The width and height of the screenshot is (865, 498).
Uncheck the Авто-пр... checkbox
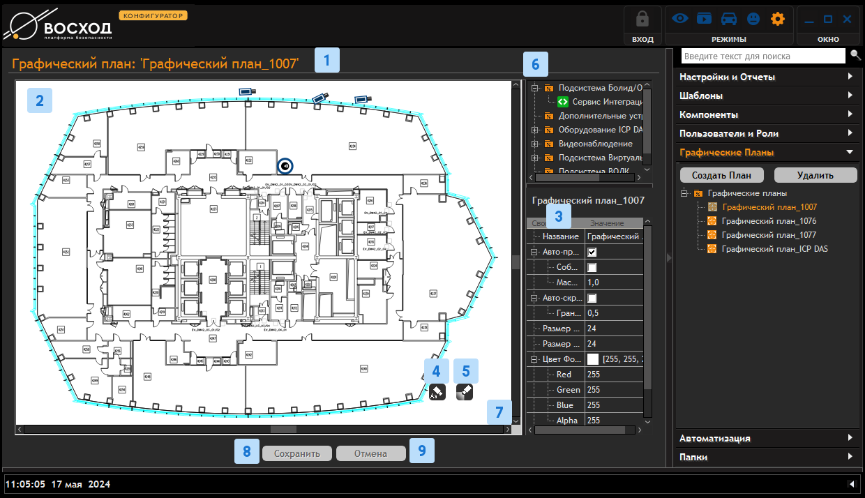[592, 252]
